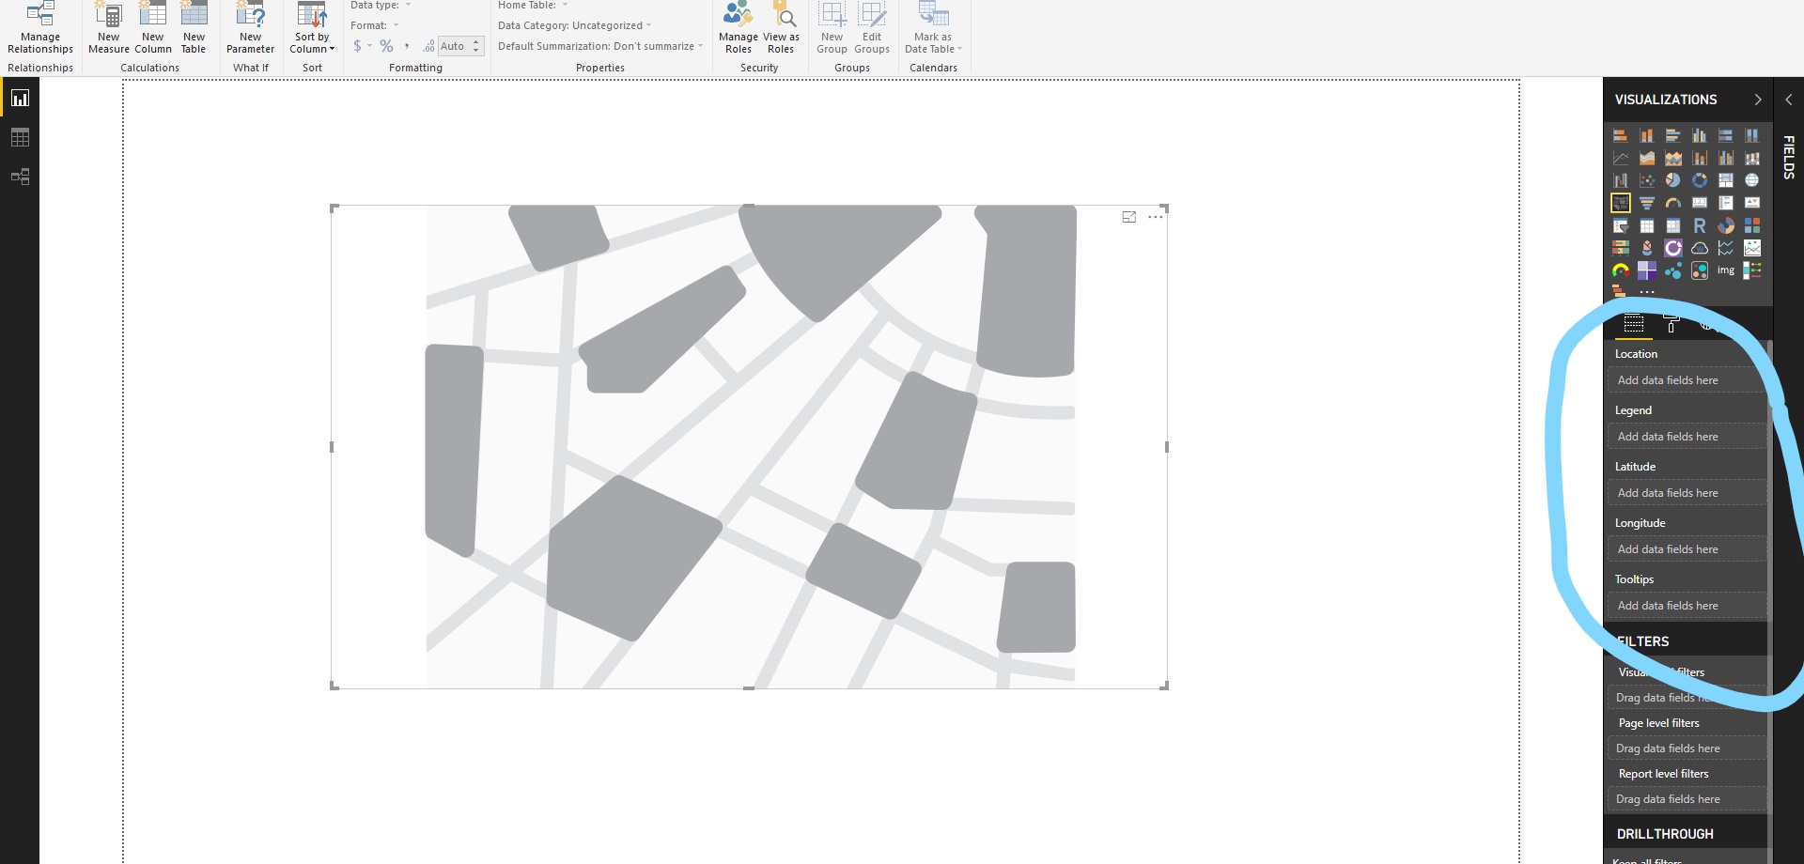1804x864 pixels.
Task: Select the stacked area chart visualization
Action: point(1673,158)
